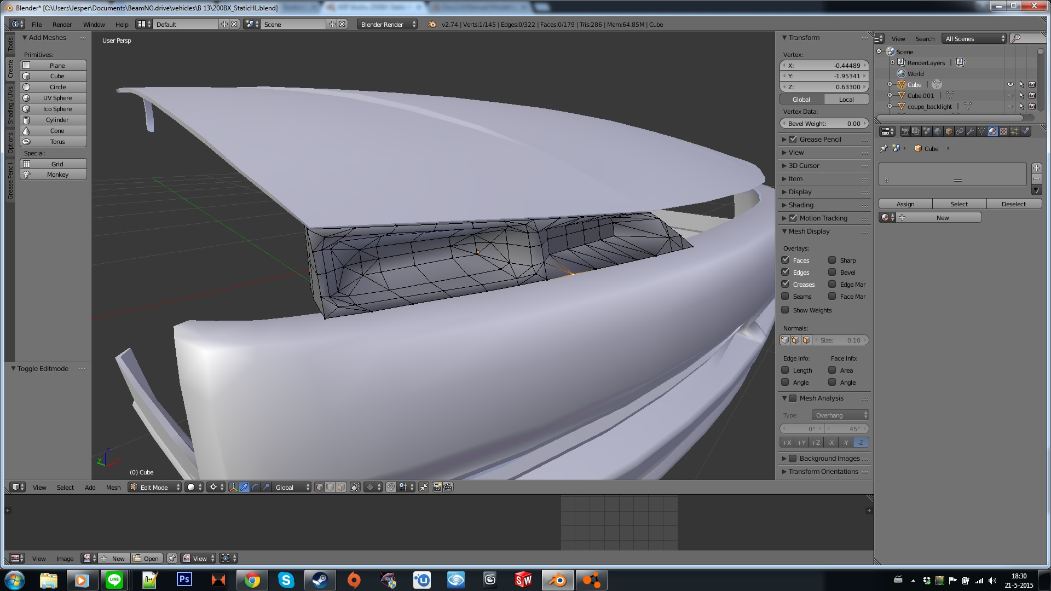Open the Texture checkerboard properties tab
This screenshot has width=1051, height=591.
pos(1003,131)
